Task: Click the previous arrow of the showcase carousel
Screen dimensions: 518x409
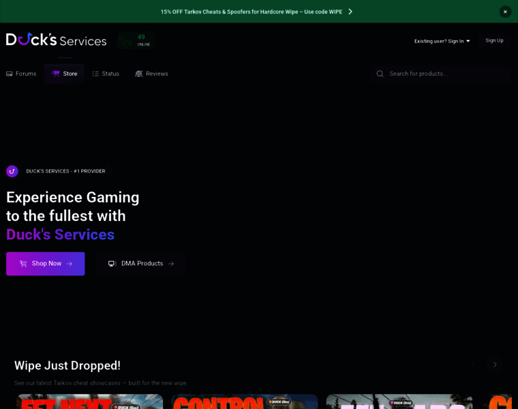Action: 474,365
